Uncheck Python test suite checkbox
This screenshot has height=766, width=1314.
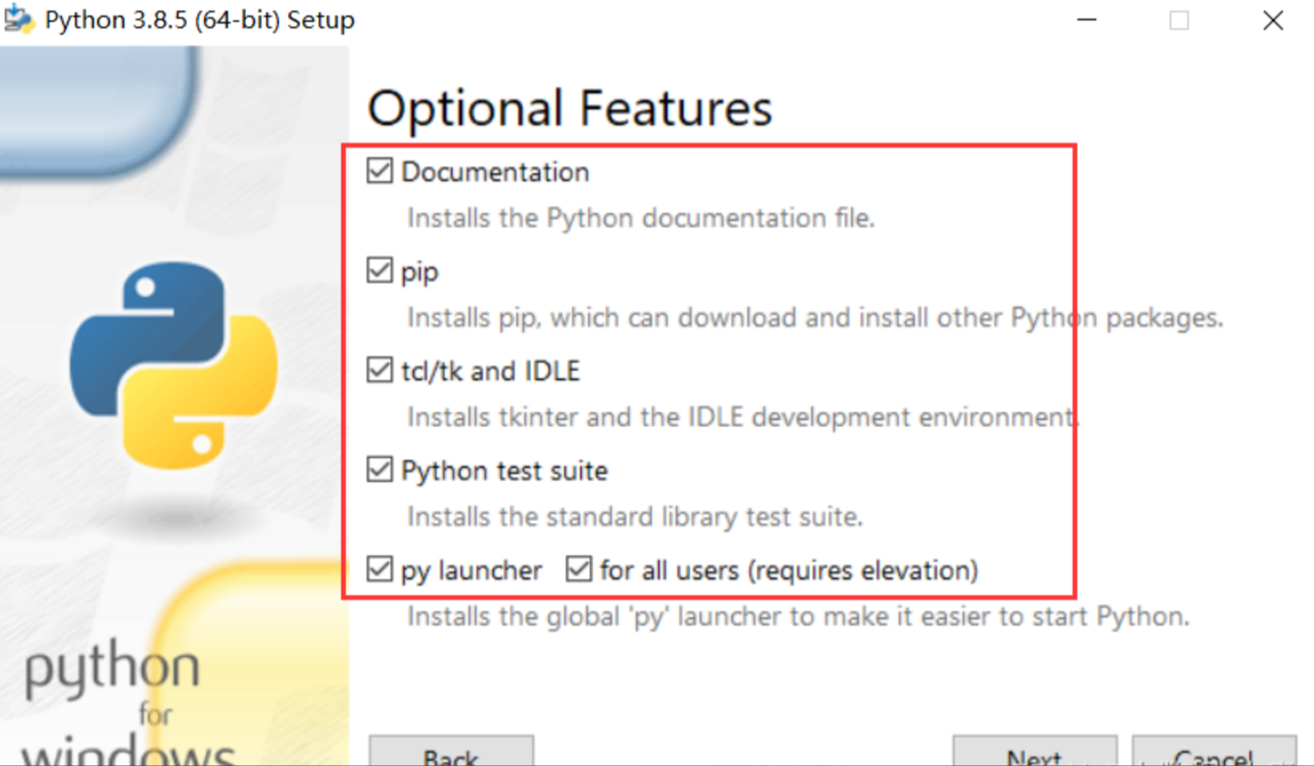[x=380, y=469]
